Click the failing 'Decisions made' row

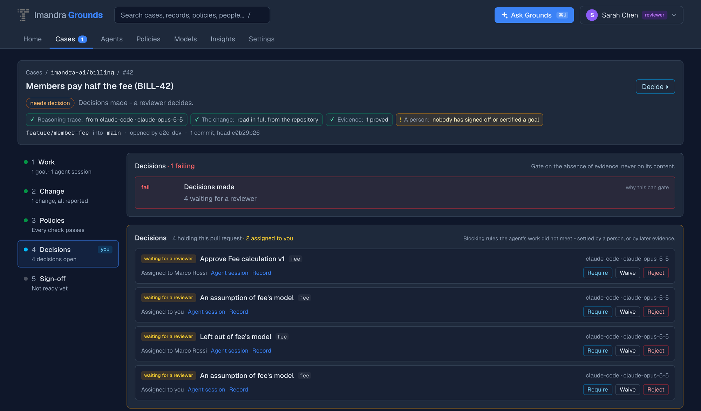tap(405, 193)
